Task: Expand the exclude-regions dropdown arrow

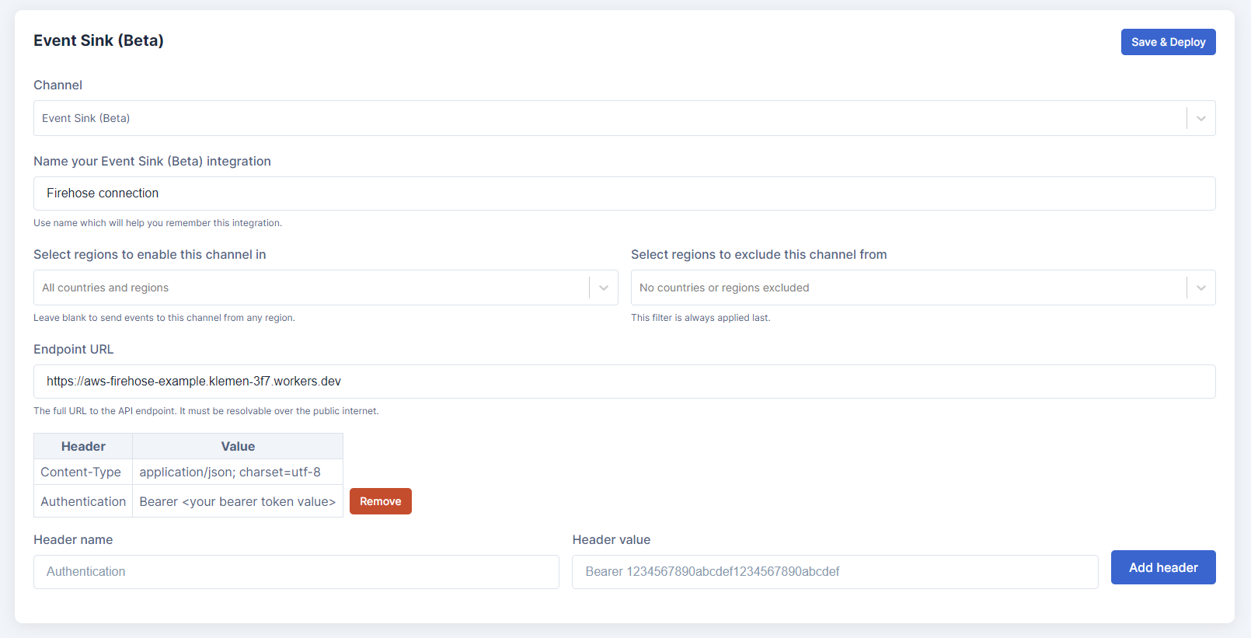Action: 1201,288
